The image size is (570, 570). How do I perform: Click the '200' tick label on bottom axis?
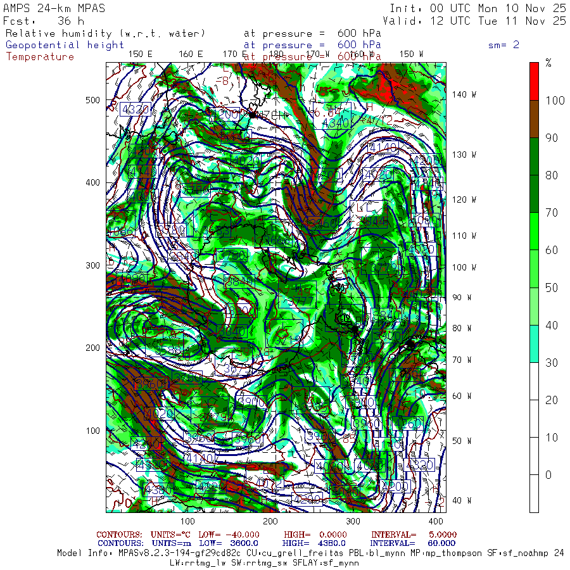tap(270, 522)
